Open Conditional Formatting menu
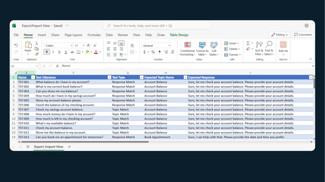The width and height of the screenshot is (325, 182). point(187,49)
